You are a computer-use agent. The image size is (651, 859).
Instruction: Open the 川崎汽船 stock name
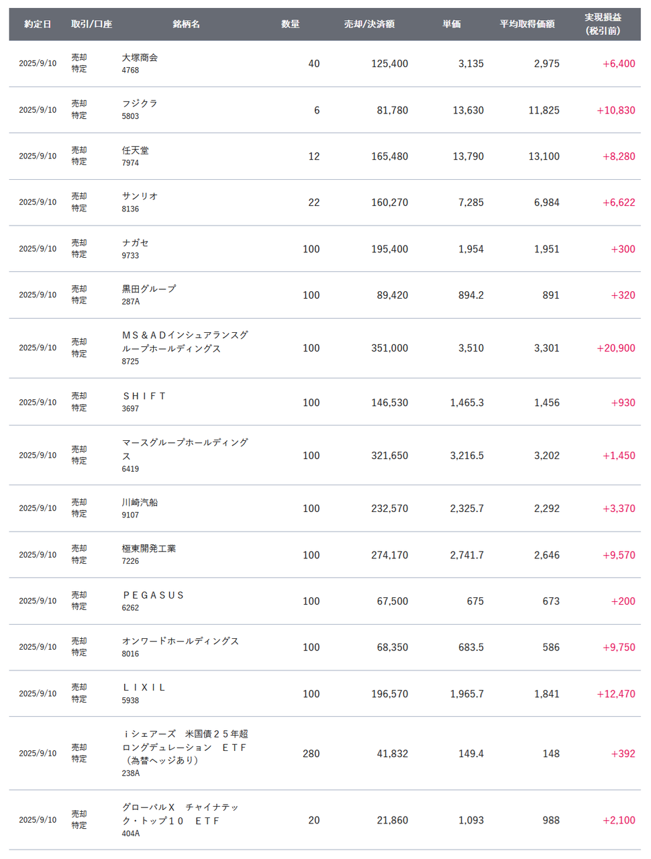[x=140, y=502]
